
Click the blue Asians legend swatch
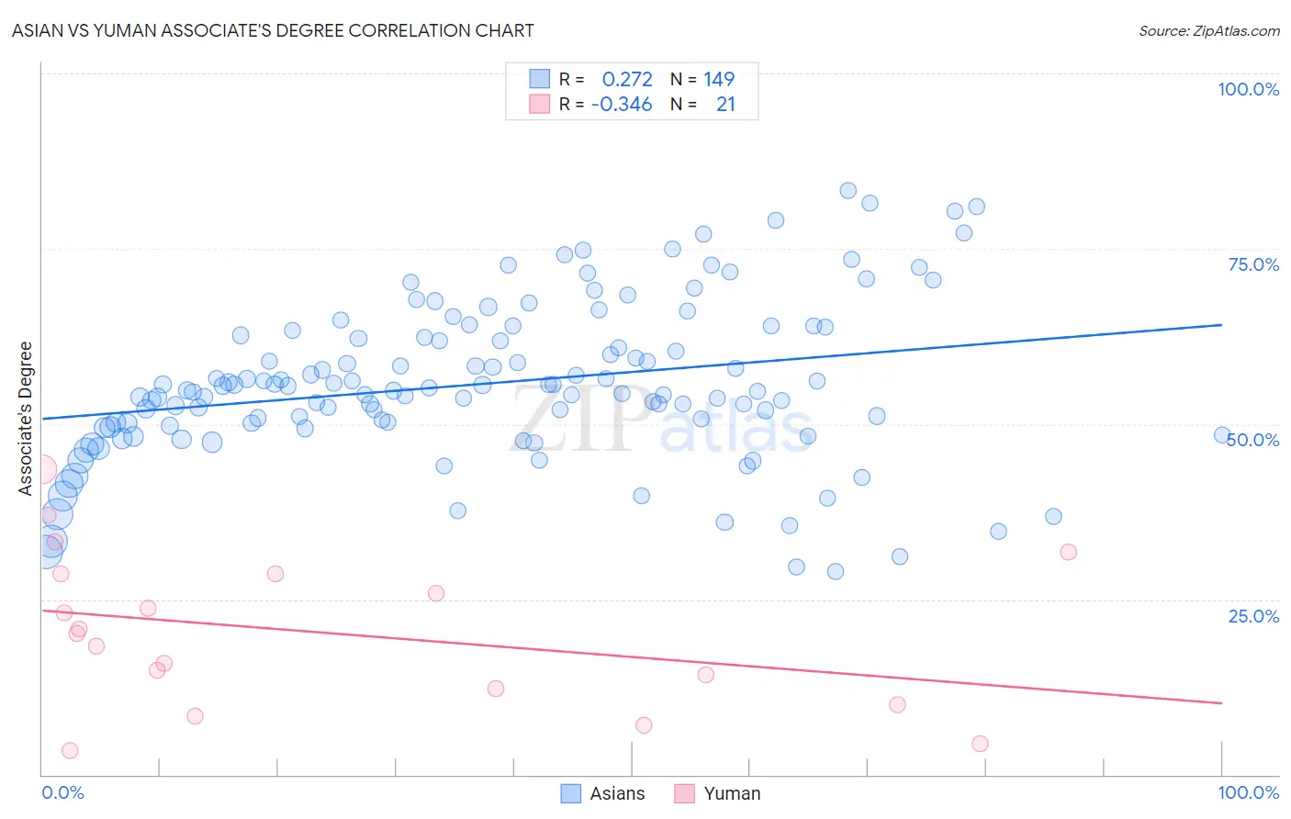tap(570, 793)
